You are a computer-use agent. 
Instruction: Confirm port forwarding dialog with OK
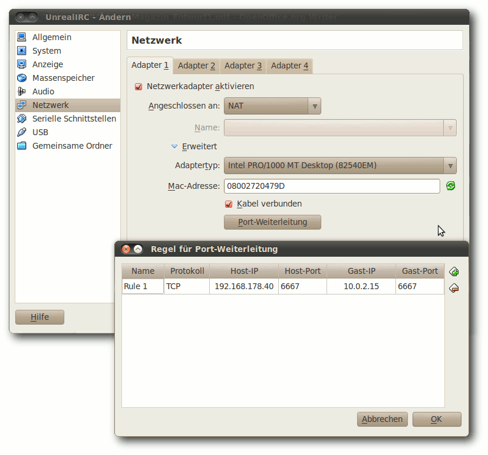(437, 419)
